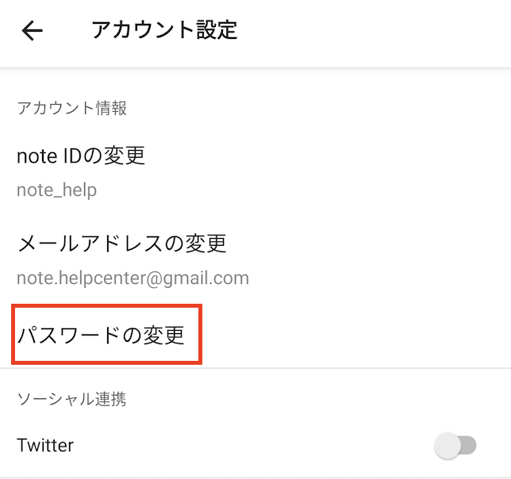Click the Twitter label text
The width and height of the screenshot is (511, 479).
(x=45, y=446)
